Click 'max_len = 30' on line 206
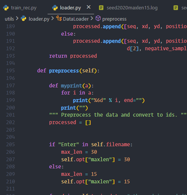187x195 pixels. (x=79, y=152)
